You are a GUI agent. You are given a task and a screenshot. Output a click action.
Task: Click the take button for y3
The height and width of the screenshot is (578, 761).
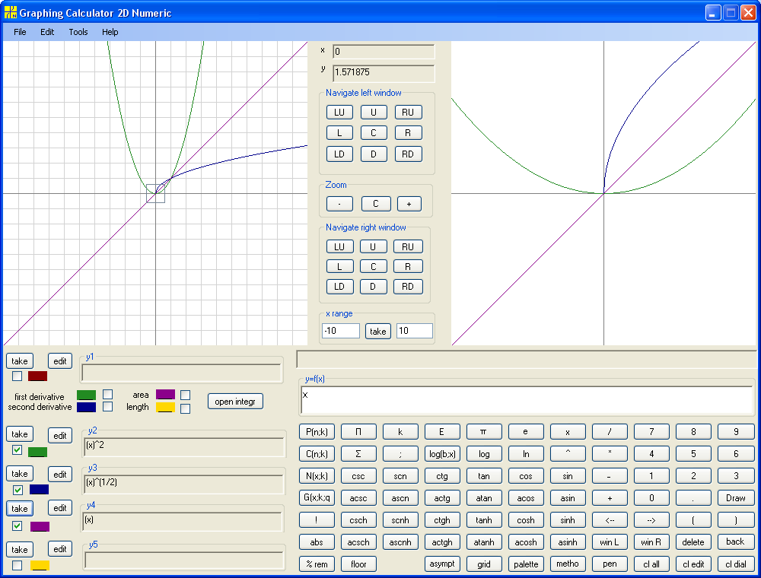(x=20, y=474)
